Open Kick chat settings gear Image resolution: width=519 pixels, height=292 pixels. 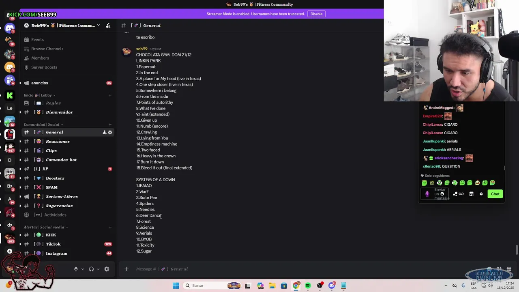[481, 194]
